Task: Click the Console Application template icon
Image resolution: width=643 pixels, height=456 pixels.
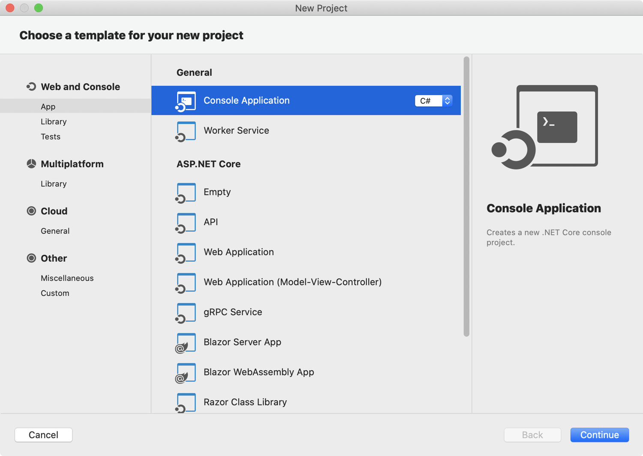Action: [x=186, y=102]
